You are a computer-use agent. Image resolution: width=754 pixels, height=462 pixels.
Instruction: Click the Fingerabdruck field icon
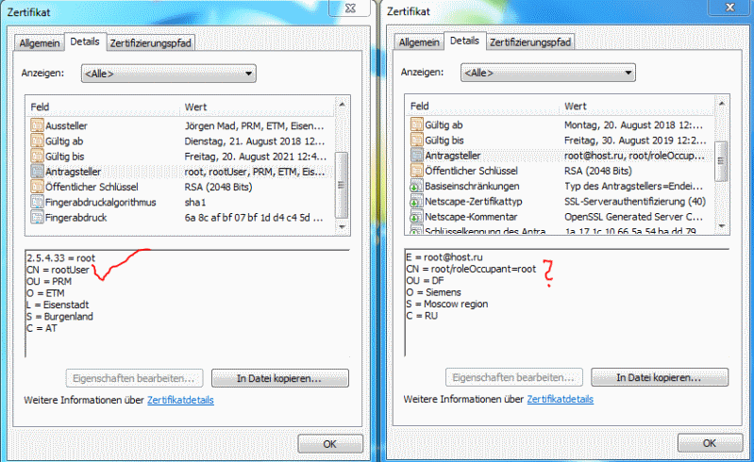(37, 217)
